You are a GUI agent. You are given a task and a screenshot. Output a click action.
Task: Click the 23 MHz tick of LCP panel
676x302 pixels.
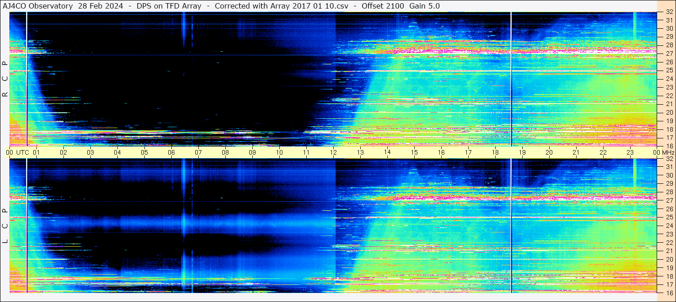point(669,234)
